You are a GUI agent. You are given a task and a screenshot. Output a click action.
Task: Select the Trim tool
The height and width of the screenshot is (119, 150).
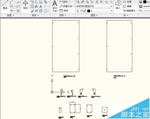point(45,6)
